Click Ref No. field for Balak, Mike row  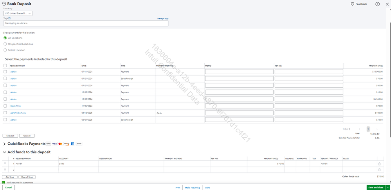pos(309,106)
